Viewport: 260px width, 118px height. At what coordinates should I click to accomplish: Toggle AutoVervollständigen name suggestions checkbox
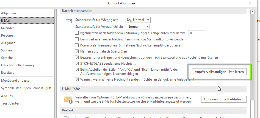[77, 70]
